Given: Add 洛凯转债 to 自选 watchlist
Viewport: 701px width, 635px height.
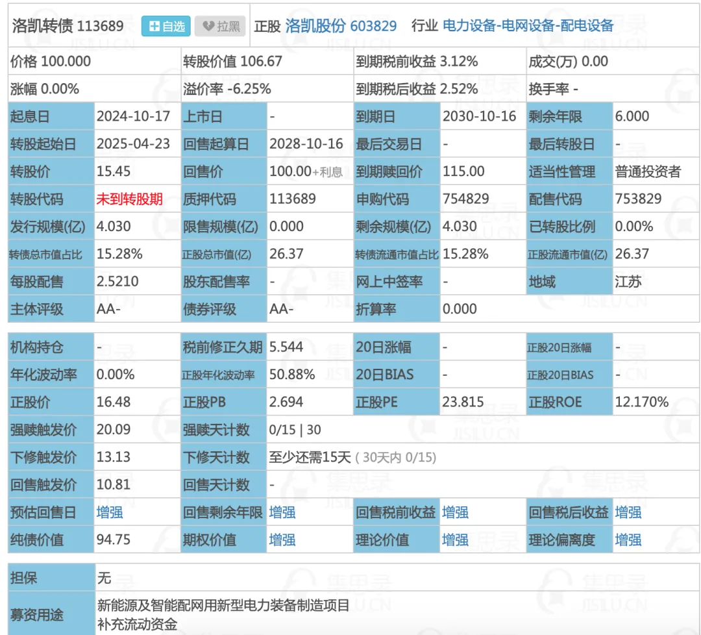Looking at the screenshot, I should coord(166,27).
